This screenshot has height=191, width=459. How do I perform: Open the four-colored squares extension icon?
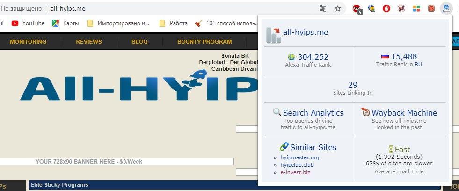(416, 8)
